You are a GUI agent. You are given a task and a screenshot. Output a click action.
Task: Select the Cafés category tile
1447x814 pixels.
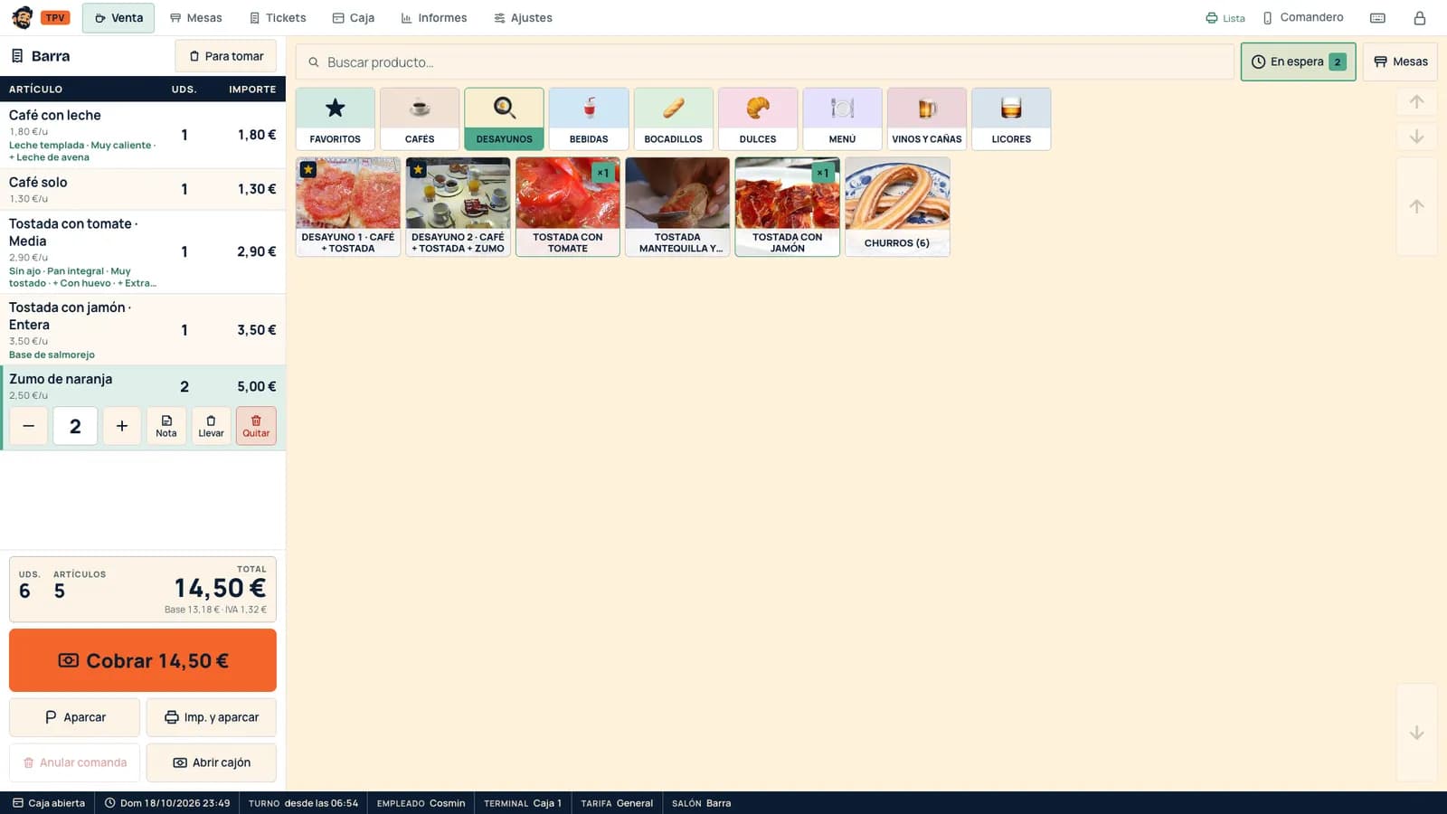(x=420, y=118)
